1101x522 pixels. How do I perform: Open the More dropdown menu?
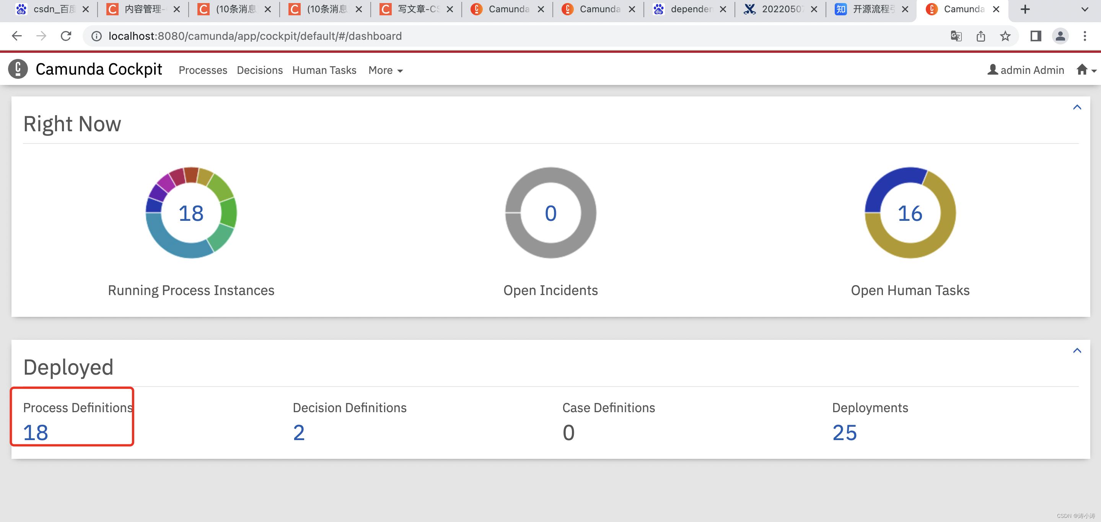tap(386, 70)
